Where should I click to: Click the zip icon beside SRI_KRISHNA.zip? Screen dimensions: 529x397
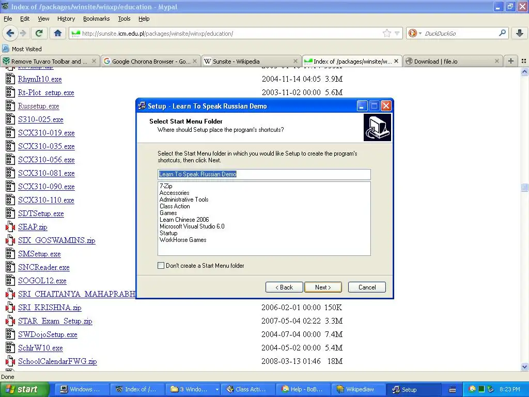(x=10, y=308)
